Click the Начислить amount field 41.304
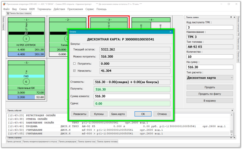The image size is (242, 149). 135,71
